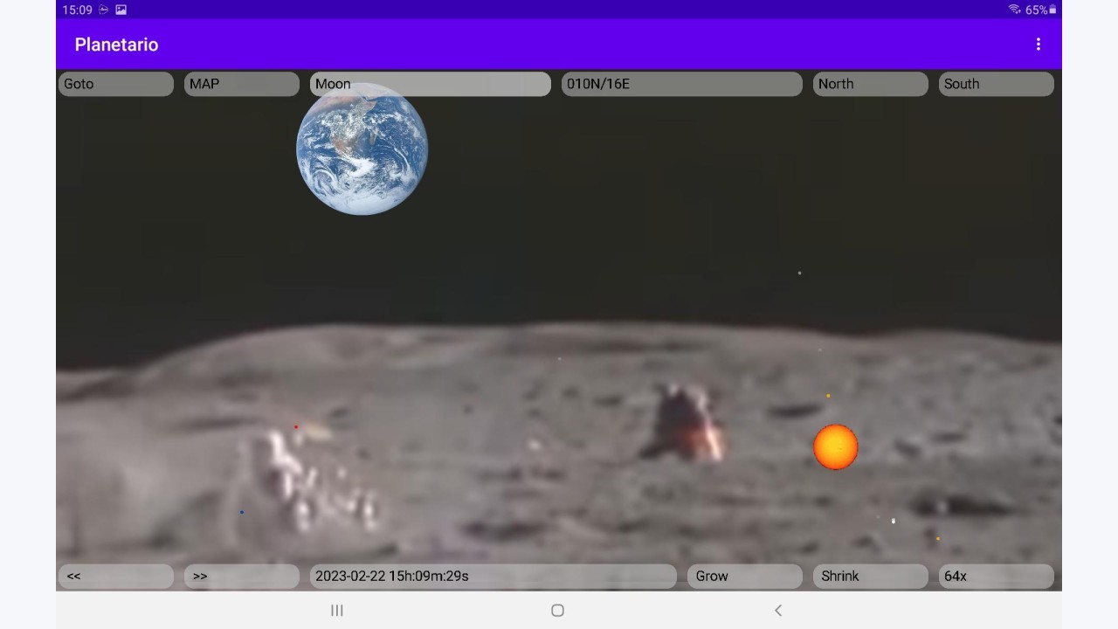The height and width of the screenshot is (629, 1118).
Task: Step time forward with >> button
Action: 242,576
